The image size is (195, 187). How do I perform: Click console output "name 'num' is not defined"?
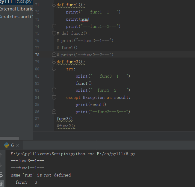pos(41,175)
